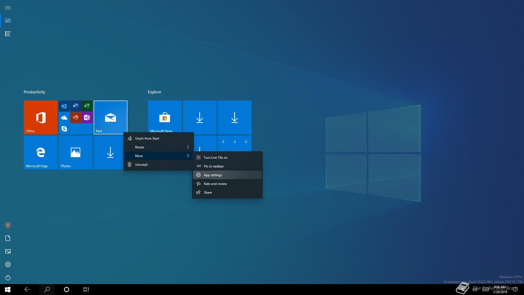Open App settings from submenu

pos(227,175)
